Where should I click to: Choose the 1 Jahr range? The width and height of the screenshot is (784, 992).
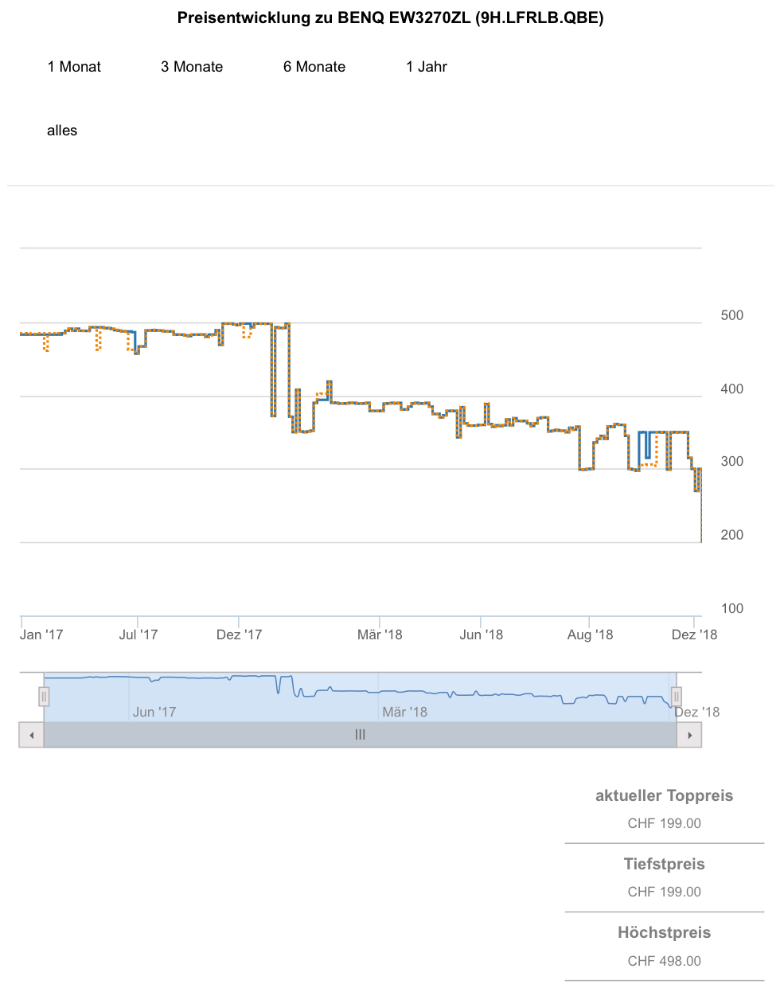(427, 67)
